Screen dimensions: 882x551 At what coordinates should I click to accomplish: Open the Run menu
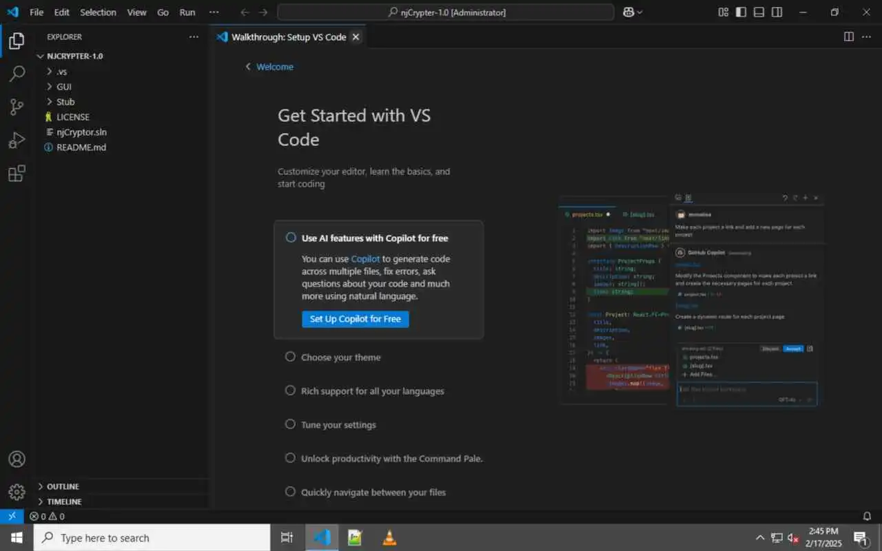point(187,12)
